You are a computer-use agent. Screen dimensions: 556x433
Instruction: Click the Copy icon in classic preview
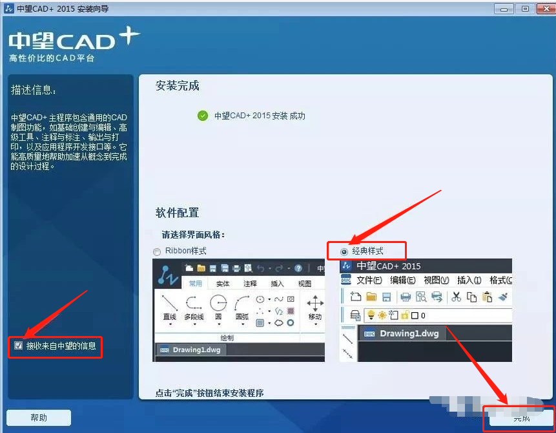(x=471, y=297)
